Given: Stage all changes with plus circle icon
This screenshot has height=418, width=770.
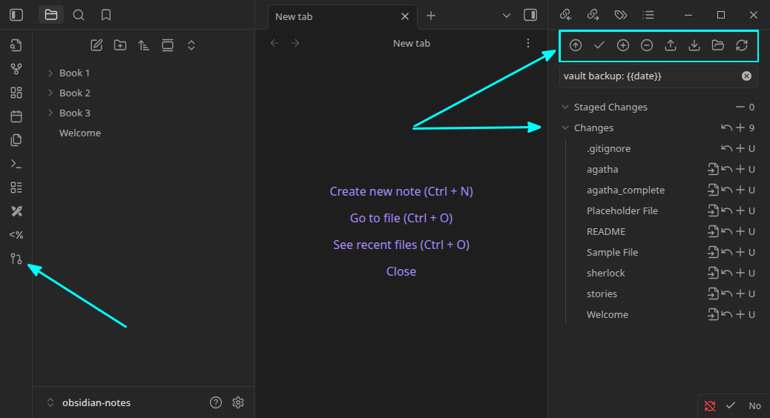Looking at the screenshot, I should pyautogui.click(x=623, y=45).
